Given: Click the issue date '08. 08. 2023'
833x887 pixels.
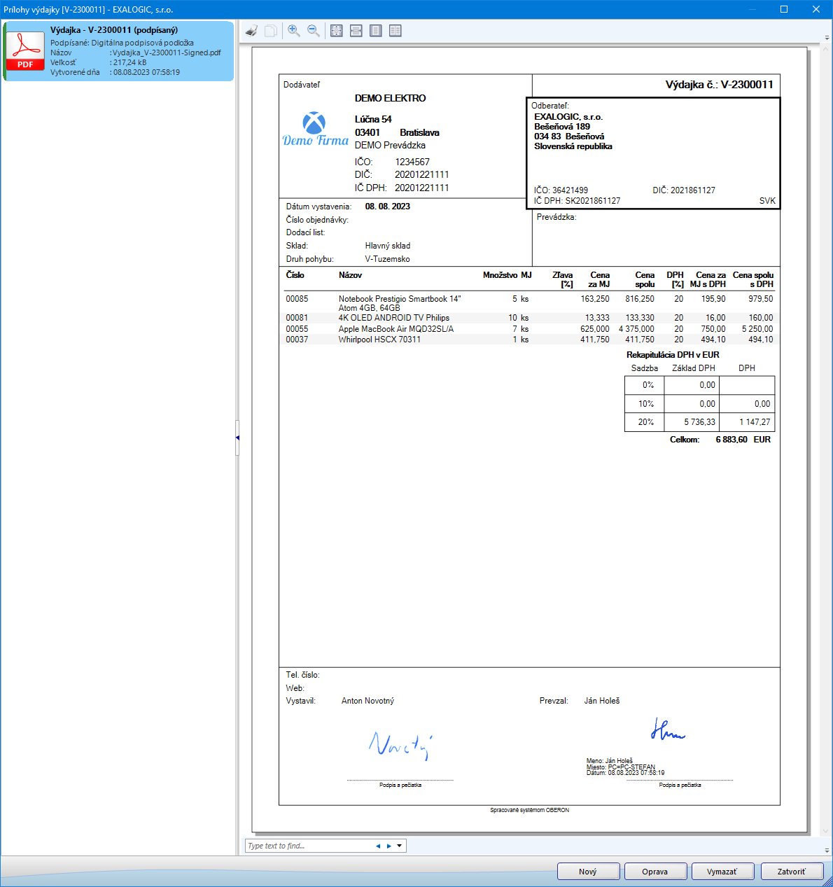Looking at the screenshot, I should [388, 207].
